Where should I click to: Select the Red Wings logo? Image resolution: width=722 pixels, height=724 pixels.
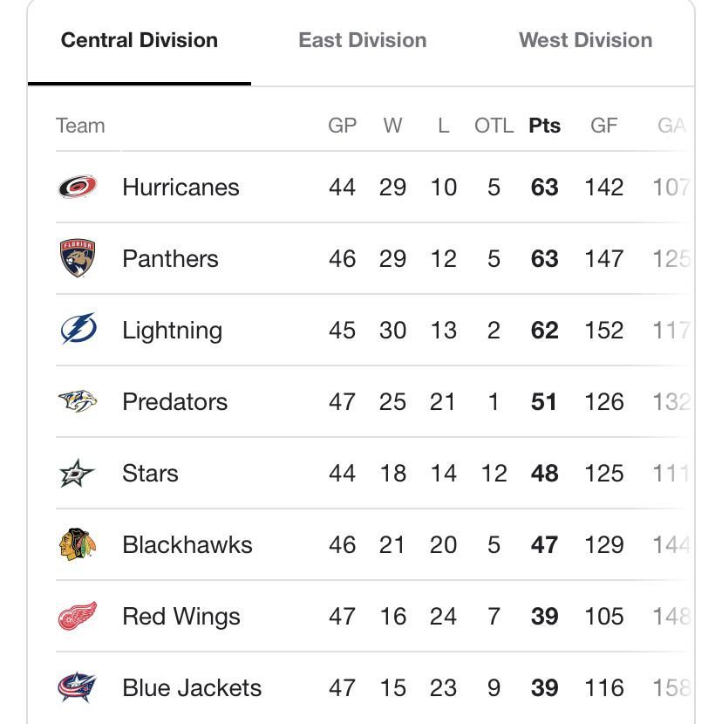78,616
